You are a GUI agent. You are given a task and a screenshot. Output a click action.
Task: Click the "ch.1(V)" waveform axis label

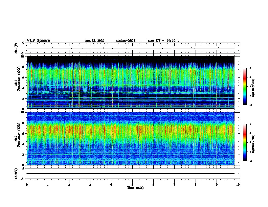click(x=16, y=48)
